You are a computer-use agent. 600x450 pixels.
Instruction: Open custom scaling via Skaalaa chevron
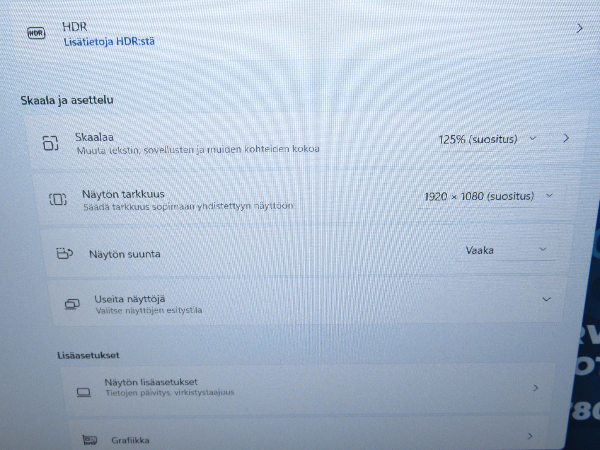(566, 138)
